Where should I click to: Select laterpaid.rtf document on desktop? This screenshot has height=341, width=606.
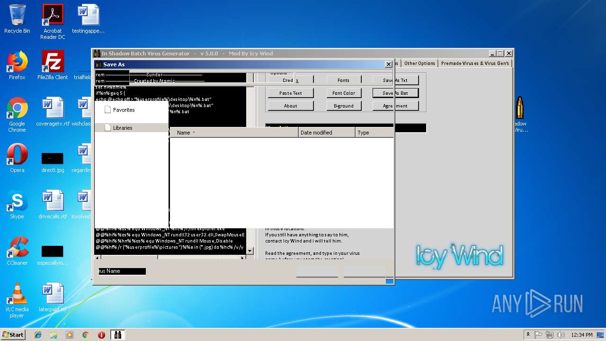(x=53, y=297)
